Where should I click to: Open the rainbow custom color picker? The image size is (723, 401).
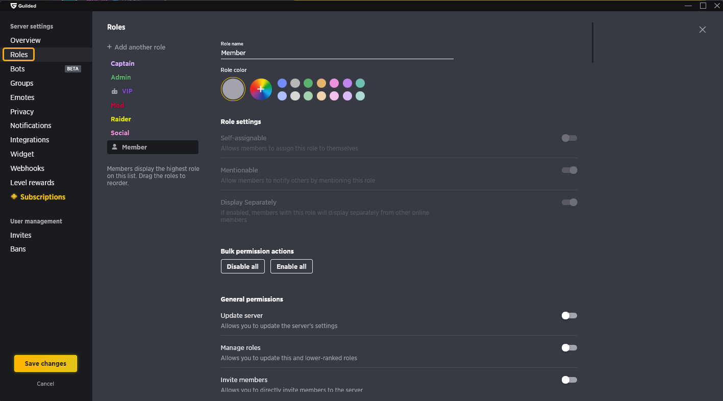[261, 89]
